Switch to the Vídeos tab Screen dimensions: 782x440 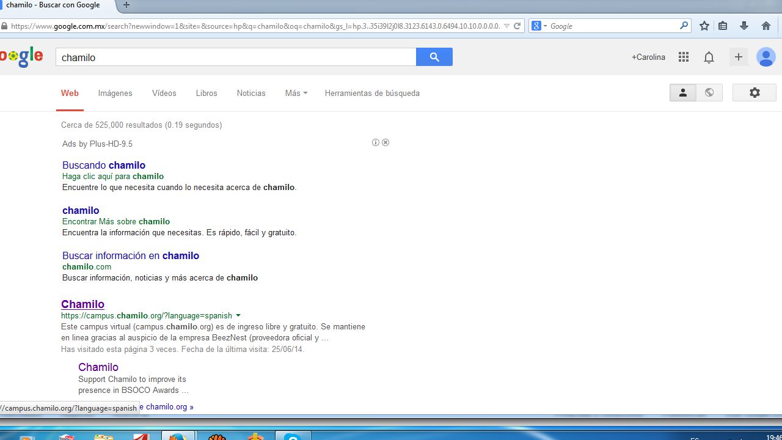click(164, 94)
